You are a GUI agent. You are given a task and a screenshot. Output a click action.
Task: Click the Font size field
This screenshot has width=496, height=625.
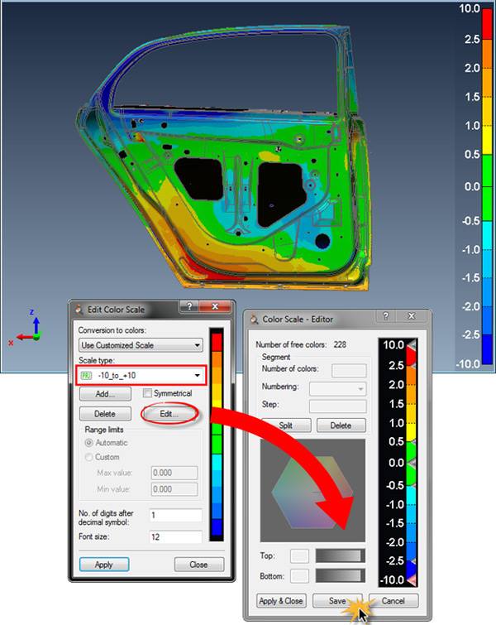click(x=175, y=537)
